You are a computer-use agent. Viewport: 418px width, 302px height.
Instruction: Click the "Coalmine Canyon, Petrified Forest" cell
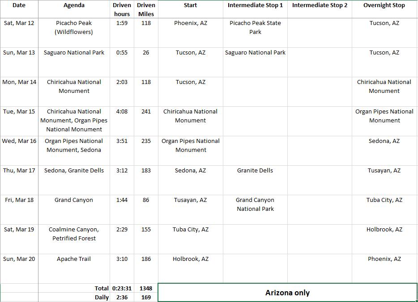click(74, 234)
